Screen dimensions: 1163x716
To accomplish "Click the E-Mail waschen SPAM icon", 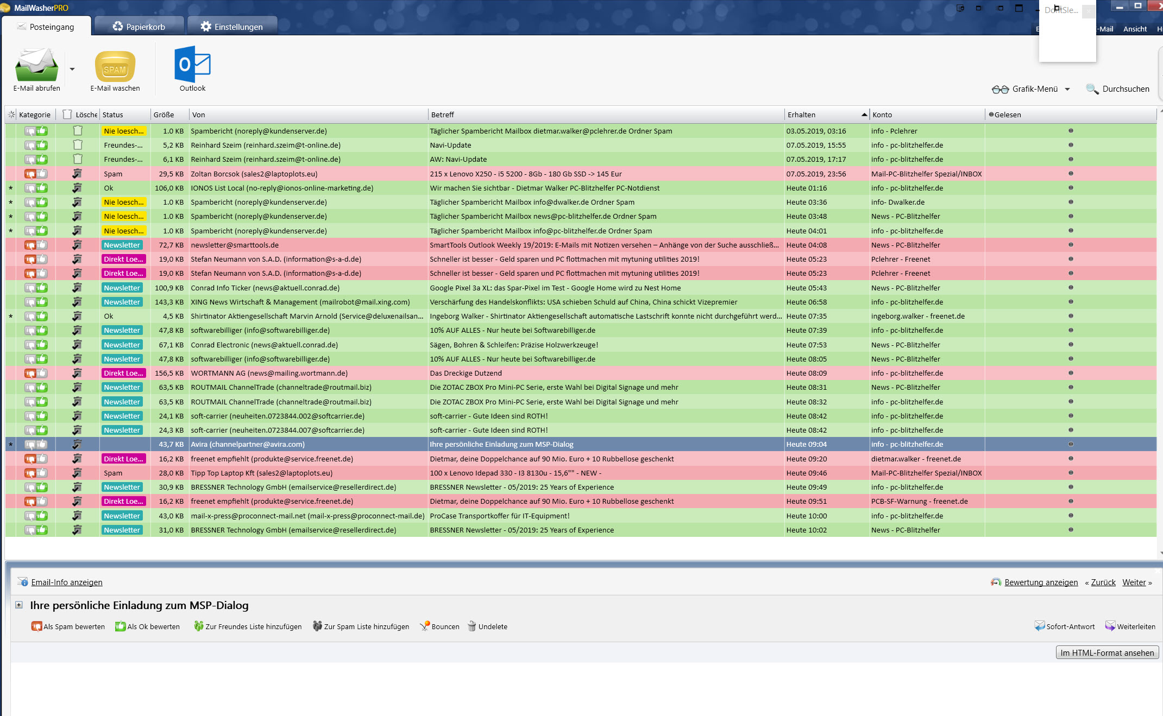I will tap(115, 66).
